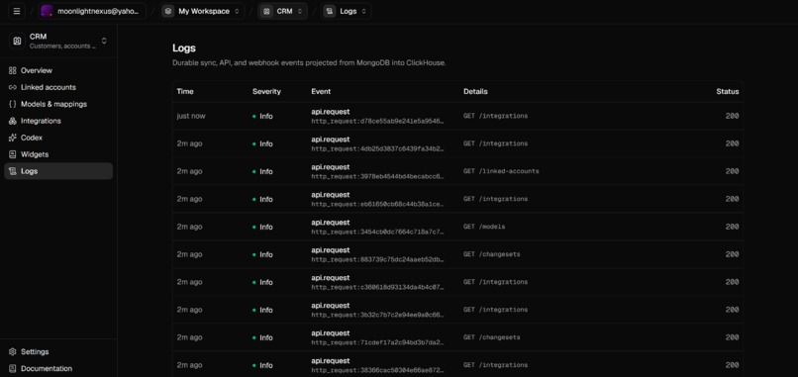798x377 pixels.
Task: Click http_request:d78ce55ab9e241e5a9546 event ID
Action: pyautogui.click(x=377, y=122)
